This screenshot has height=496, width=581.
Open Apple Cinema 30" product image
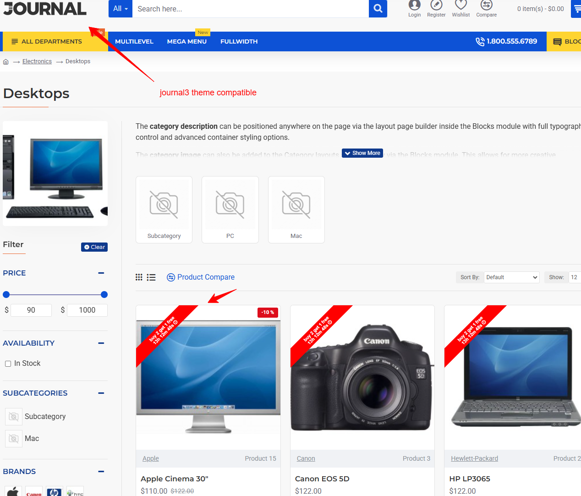pos(208,377)
